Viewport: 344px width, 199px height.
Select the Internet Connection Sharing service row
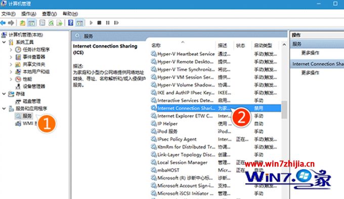(216, 108)
